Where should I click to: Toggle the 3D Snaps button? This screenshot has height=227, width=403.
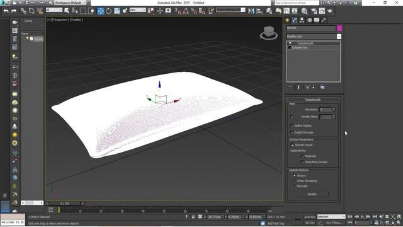[178, 11]
